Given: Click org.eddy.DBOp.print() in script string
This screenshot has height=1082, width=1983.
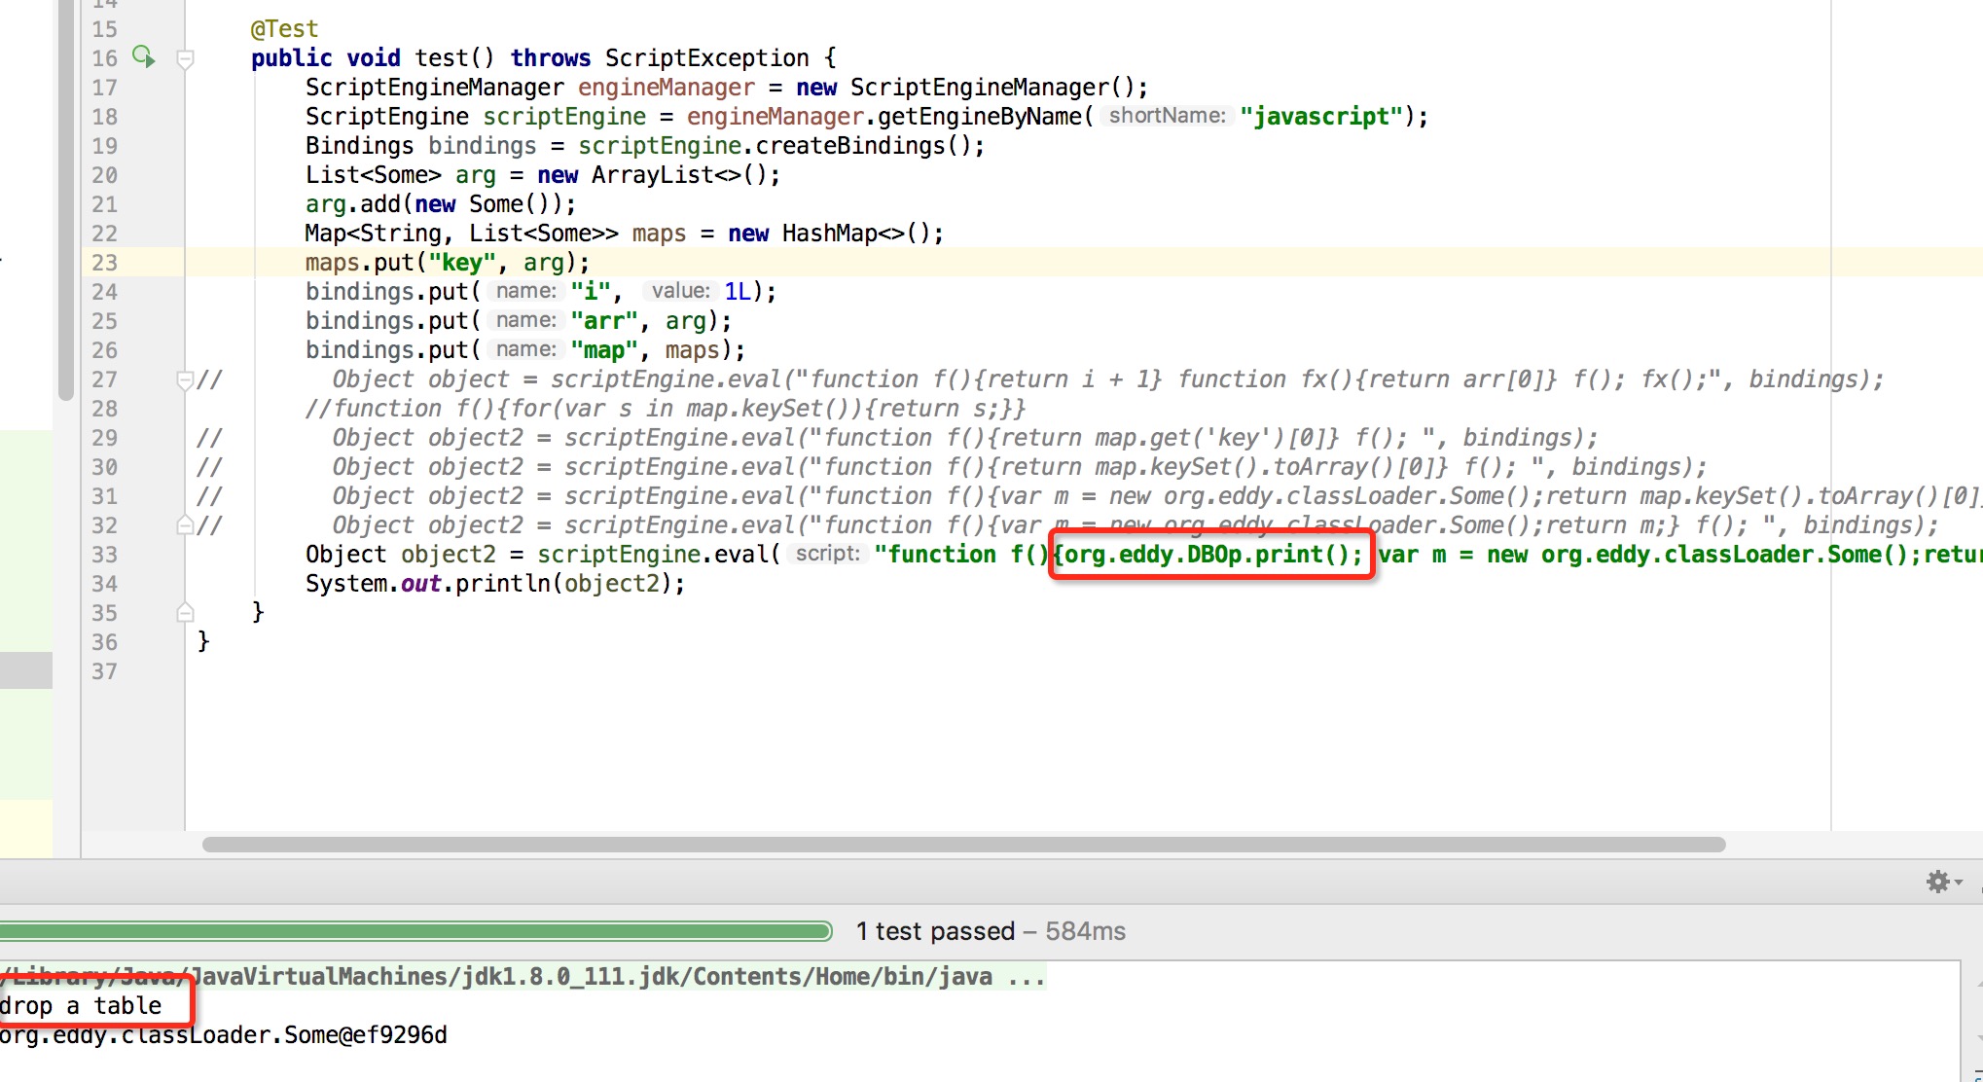Looking at the screenshot, I should [1209, 555].
